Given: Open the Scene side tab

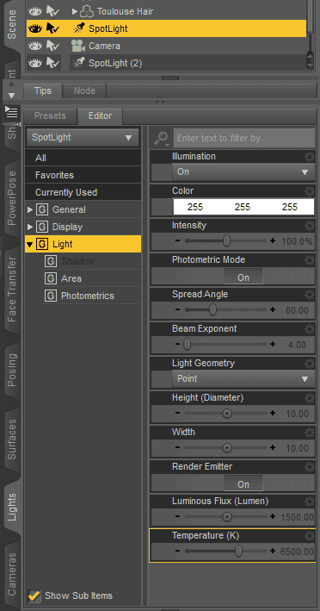Looking at the screenshot, I should tap(12, 24).
